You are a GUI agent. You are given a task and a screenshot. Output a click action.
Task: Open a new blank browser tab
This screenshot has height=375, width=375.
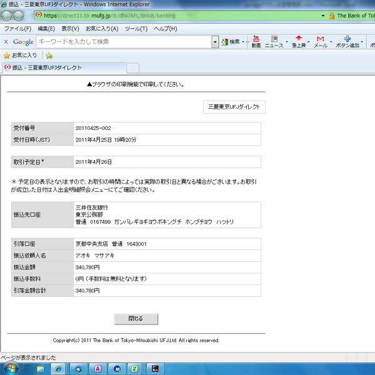pos(132,68)
